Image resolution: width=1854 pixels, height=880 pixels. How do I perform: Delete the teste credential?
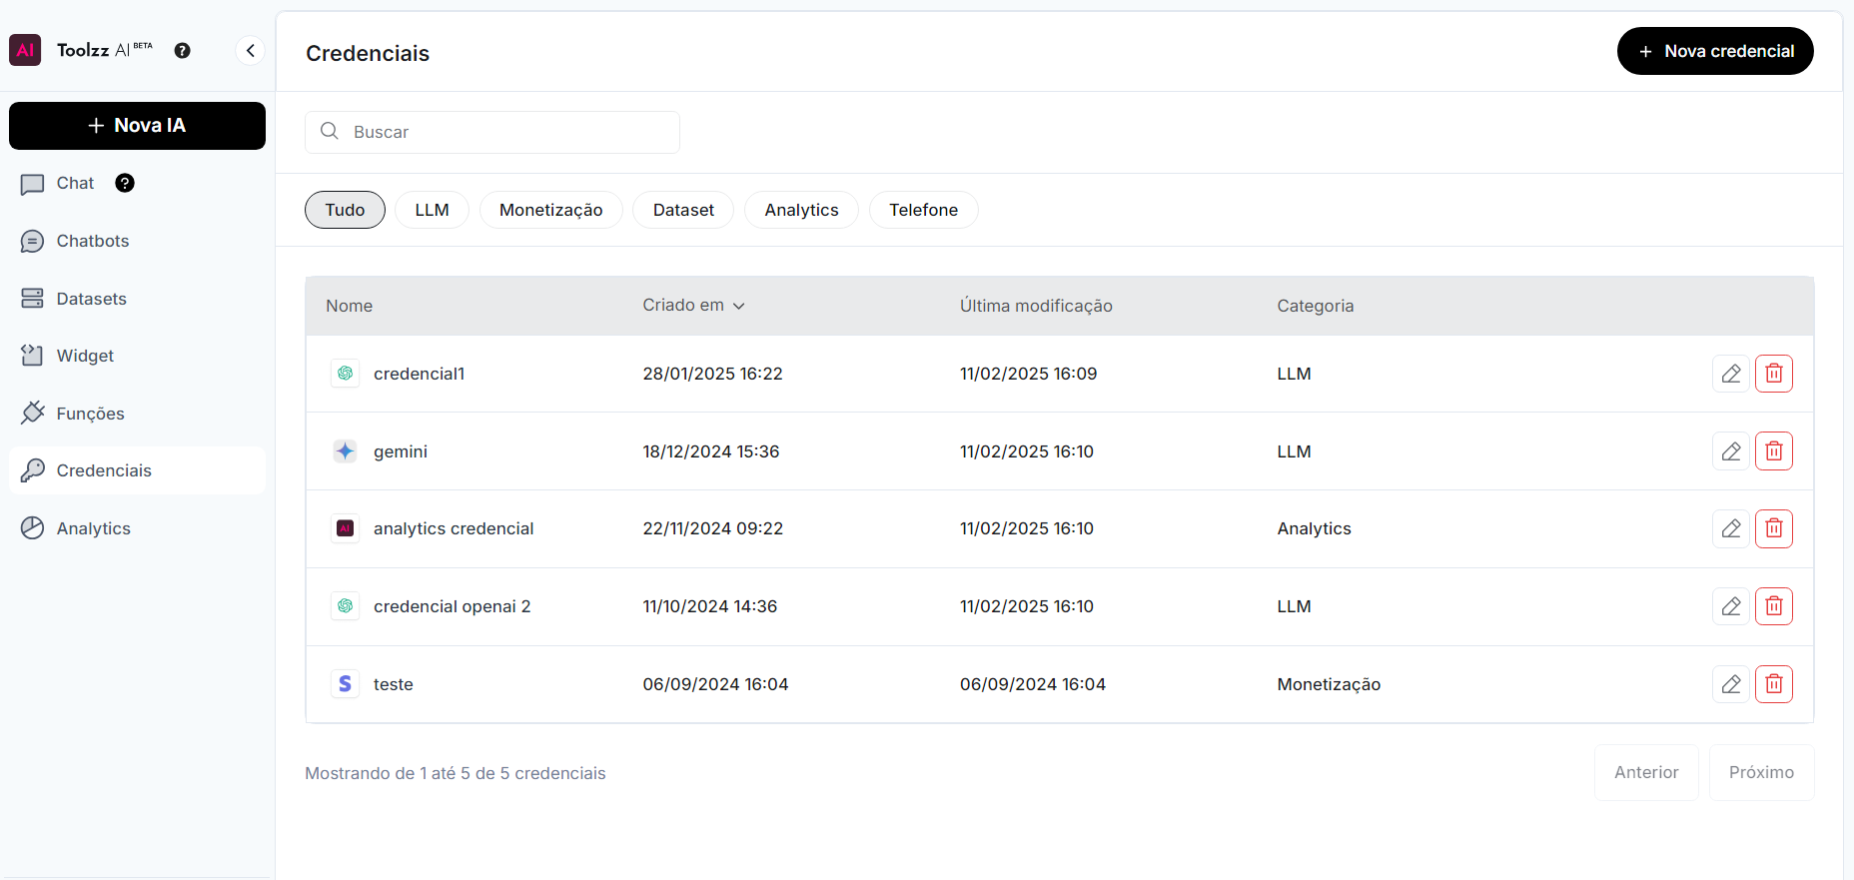click(1774, 684)
